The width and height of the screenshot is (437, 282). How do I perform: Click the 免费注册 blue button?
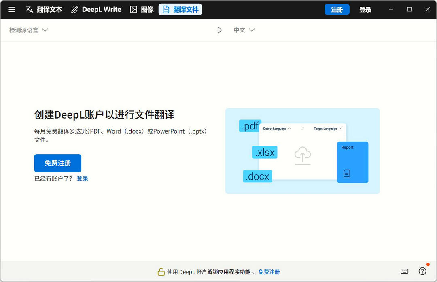click(57, 163)
